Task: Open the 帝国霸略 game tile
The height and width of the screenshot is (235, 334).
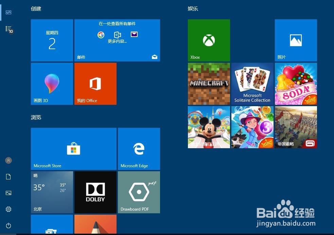Action: (x=296, y=127)
